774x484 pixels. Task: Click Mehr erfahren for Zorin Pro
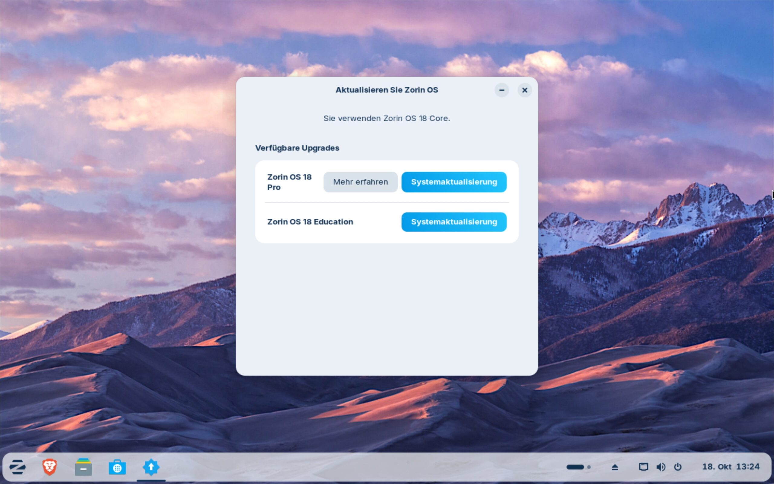pyautogui.click(x=360, y=182)
